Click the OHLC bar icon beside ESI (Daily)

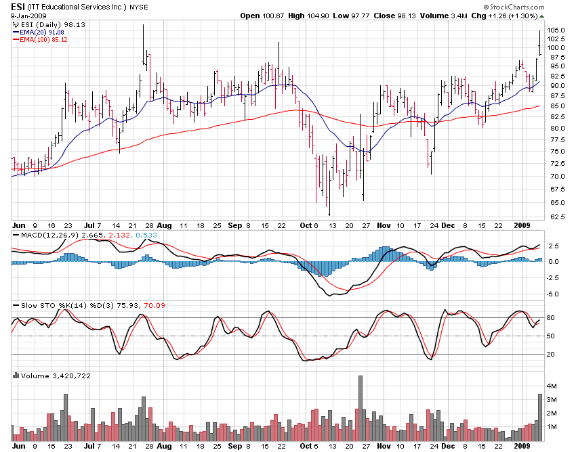[x=16, y=23]
